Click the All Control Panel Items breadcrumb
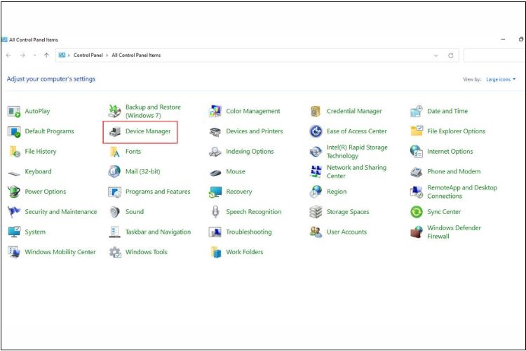 [x=136, y=55]
